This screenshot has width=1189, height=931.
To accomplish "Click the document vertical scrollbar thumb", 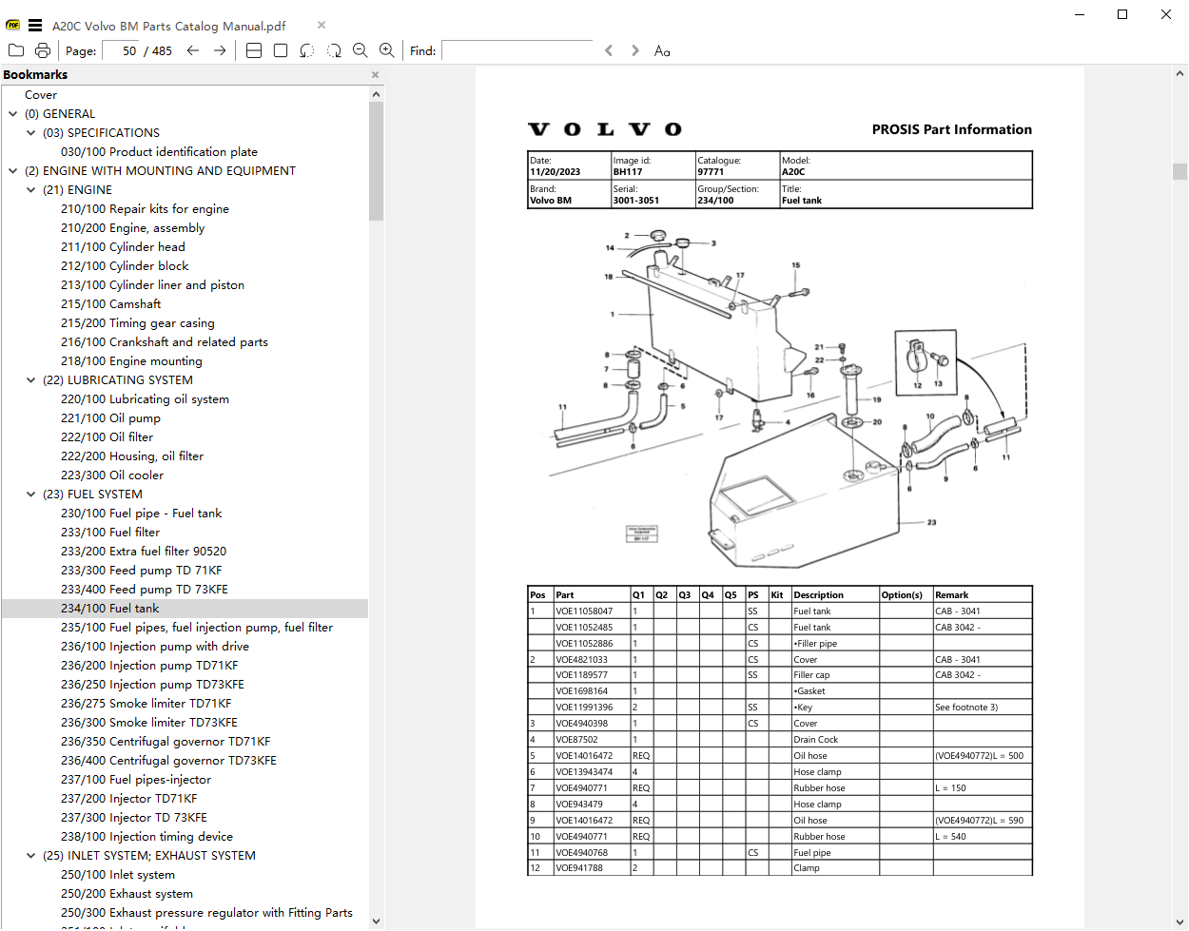I will click(1180, 171).
